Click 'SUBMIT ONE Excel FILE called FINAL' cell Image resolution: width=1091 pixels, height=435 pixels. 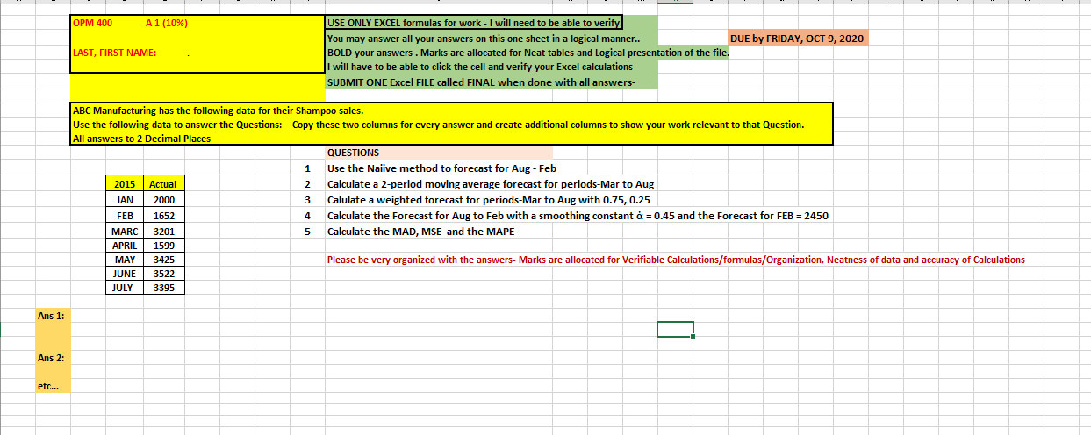pyautogui.click(x=480, y=82)
